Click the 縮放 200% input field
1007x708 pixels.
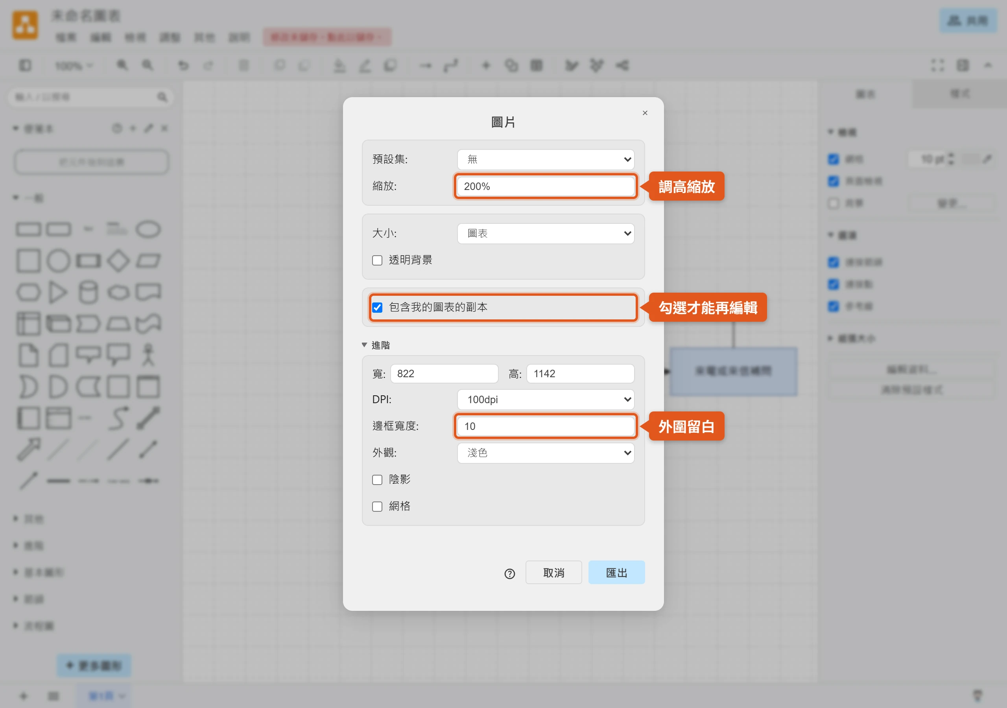click(x=546, y=186)
